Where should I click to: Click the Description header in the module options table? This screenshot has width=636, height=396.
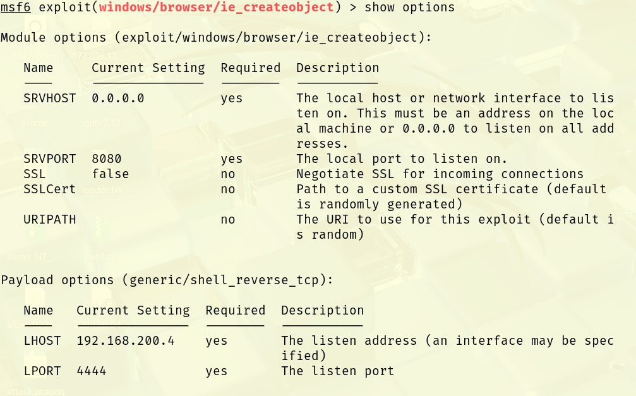(338, 68)
